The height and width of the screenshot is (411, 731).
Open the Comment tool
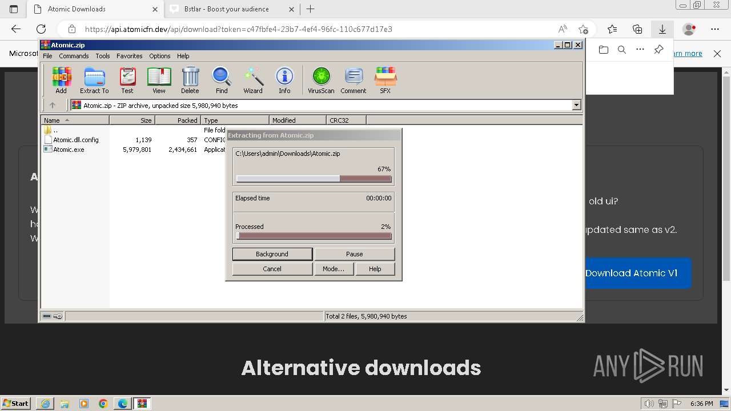[x=354, y=80]
